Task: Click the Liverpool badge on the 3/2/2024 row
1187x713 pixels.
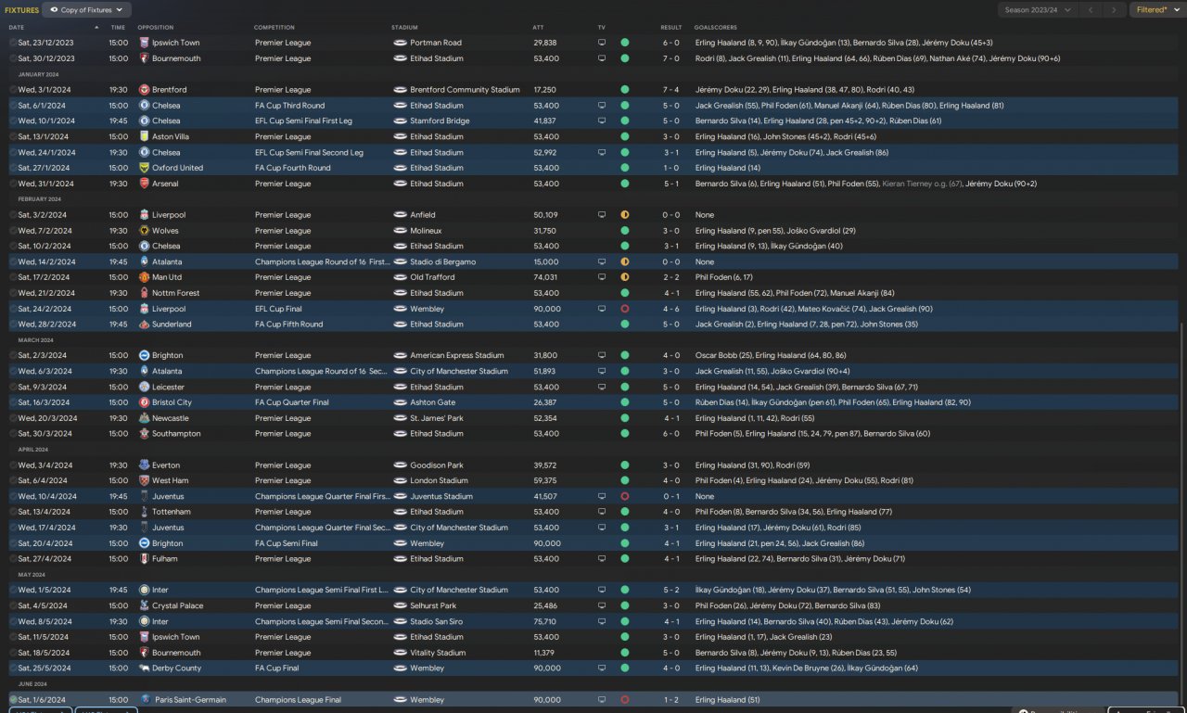Action: (x=144, y=215)
